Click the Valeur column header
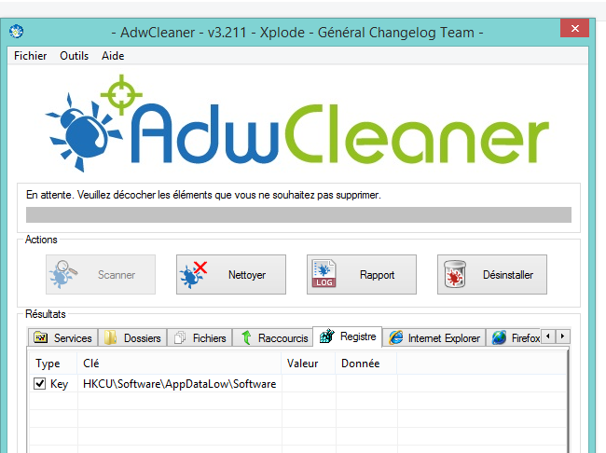The image size is (606, 453). (x=309, y=364)
